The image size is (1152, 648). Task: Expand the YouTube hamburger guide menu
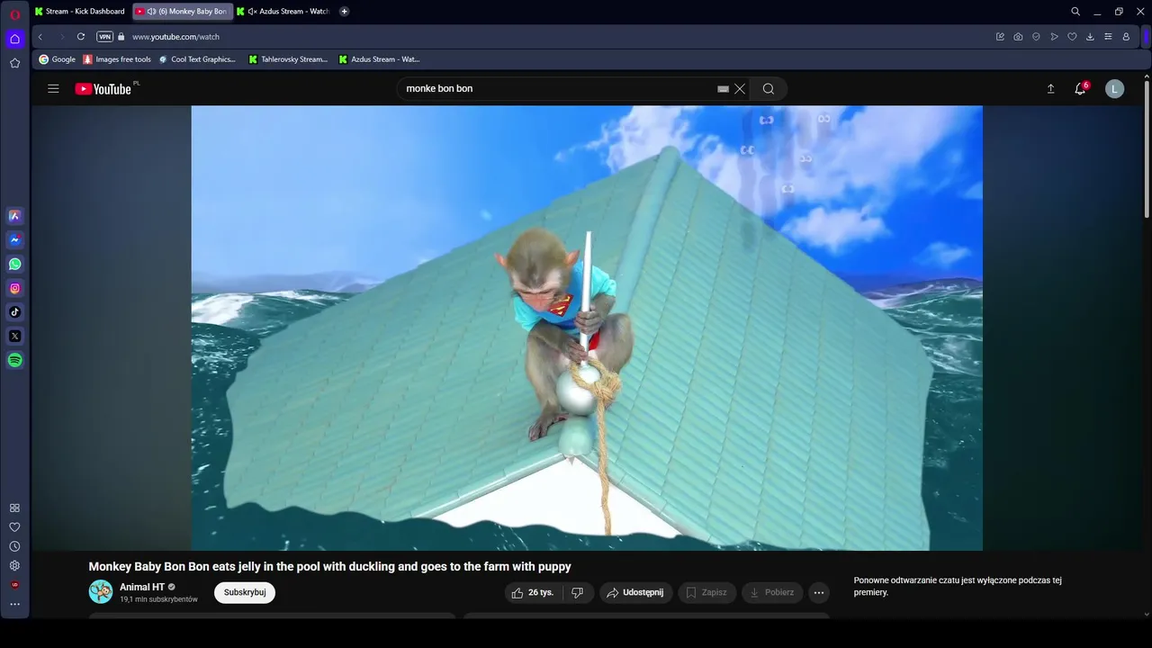pyautogui.click(x=53, y=88)
